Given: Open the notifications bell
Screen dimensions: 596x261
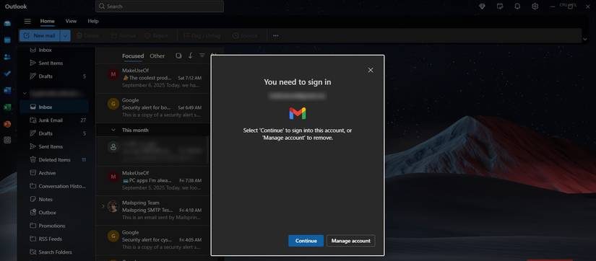Looking at the screenshot, I should click(517, 6).
